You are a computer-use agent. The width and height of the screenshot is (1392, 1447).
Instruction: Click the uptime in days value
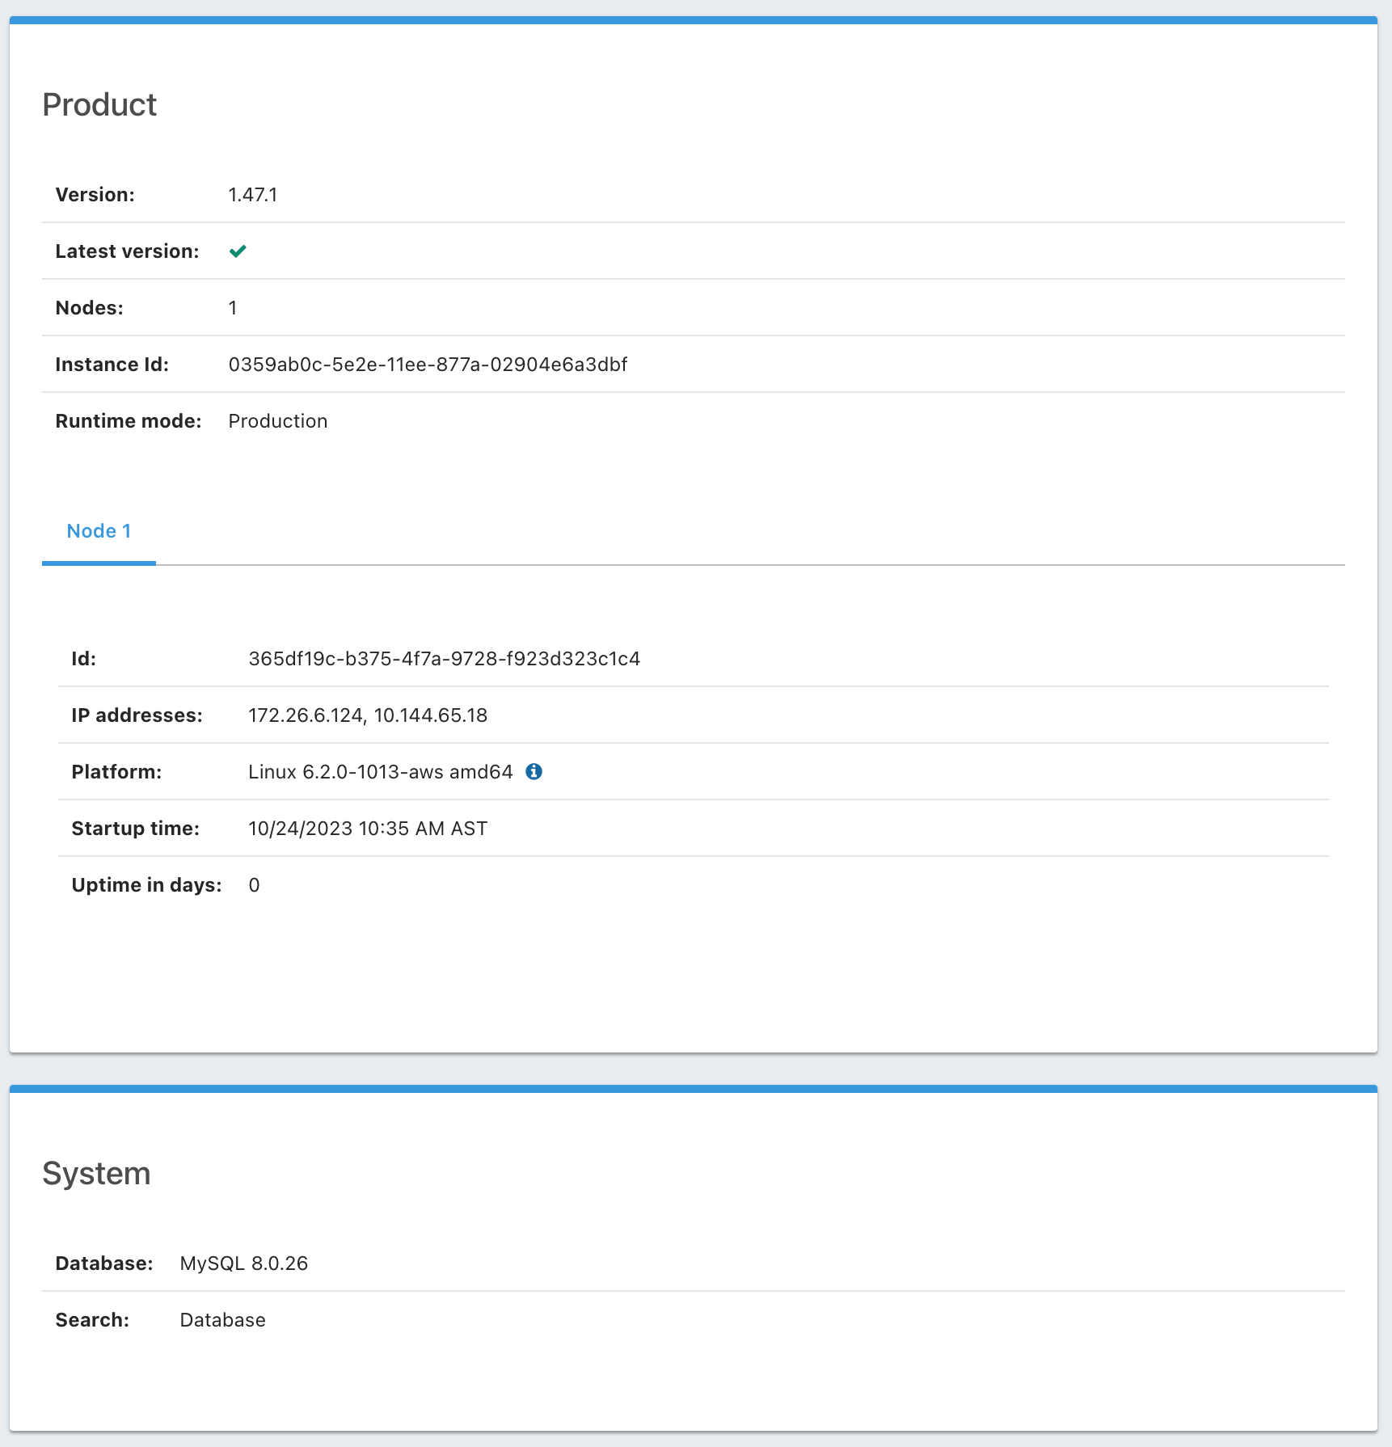254,885
